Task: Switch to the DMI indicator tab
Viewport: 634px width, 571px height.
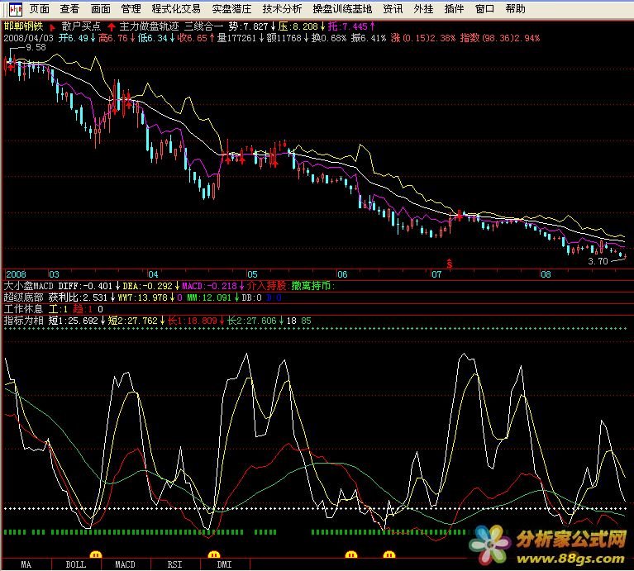Action: 224,564
